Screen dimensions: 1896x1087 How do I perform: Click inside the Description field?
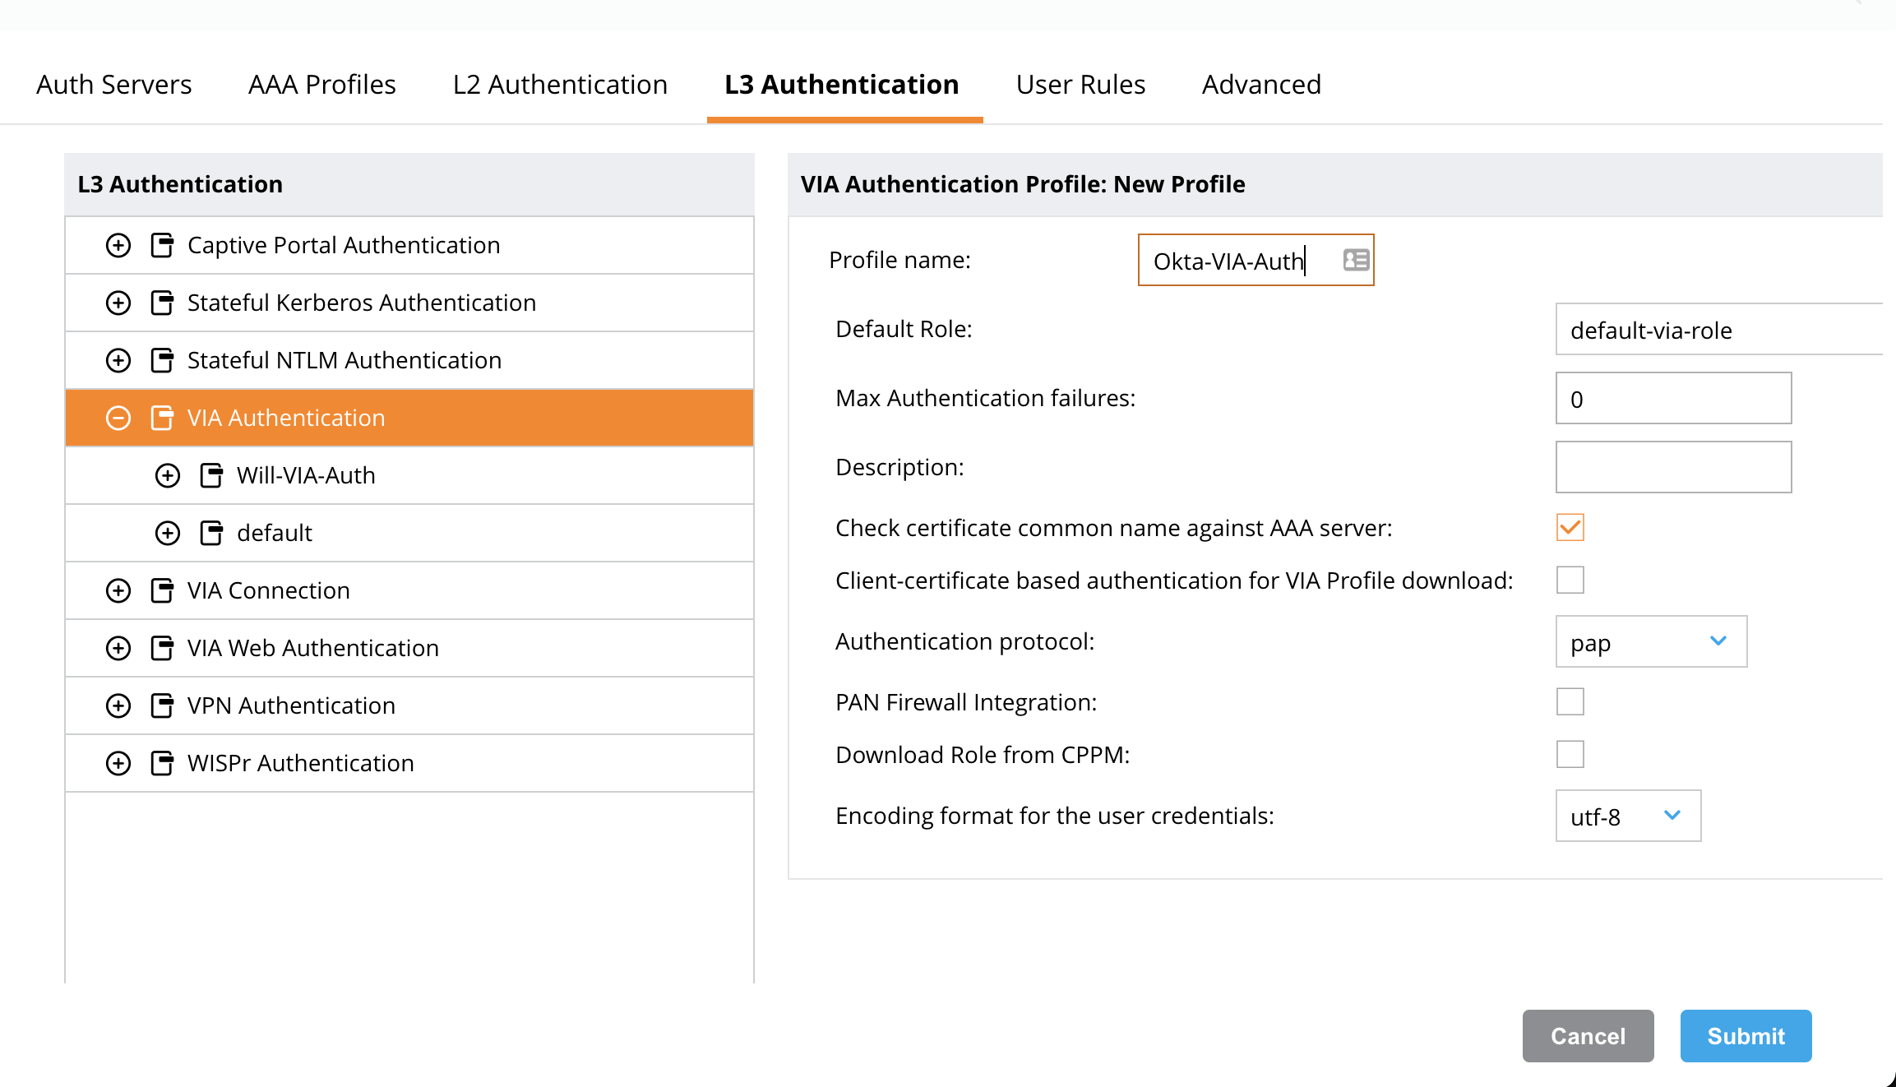1672,466
